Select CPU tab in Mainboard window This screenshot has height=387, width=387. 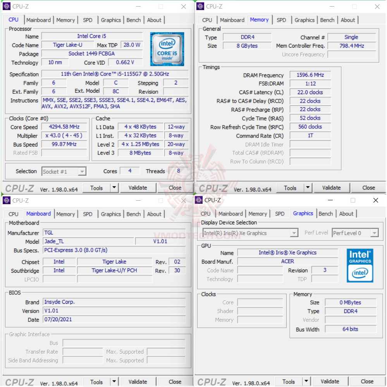click(x=13, y=214)
